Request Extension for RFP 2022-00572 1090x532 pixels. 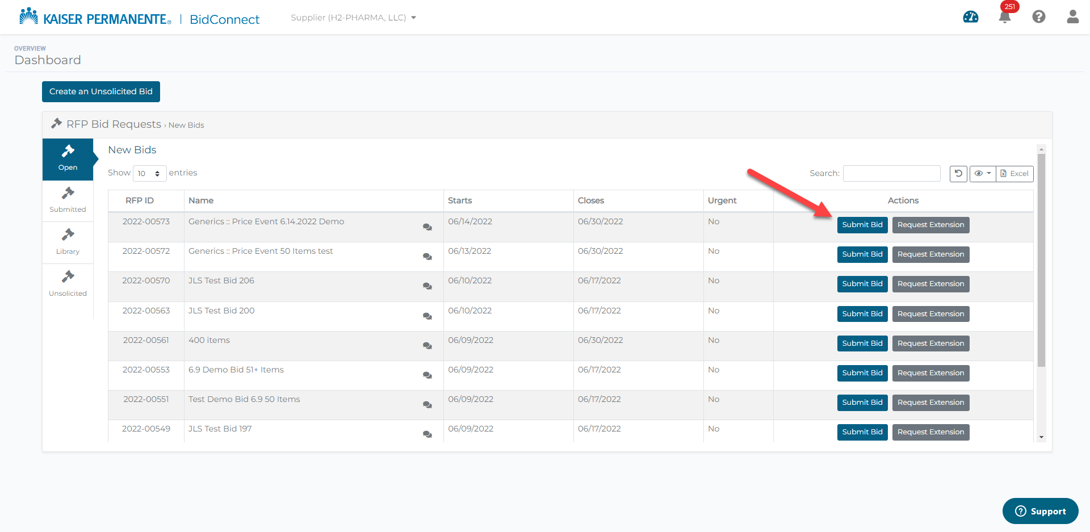(x=930, y=254)
